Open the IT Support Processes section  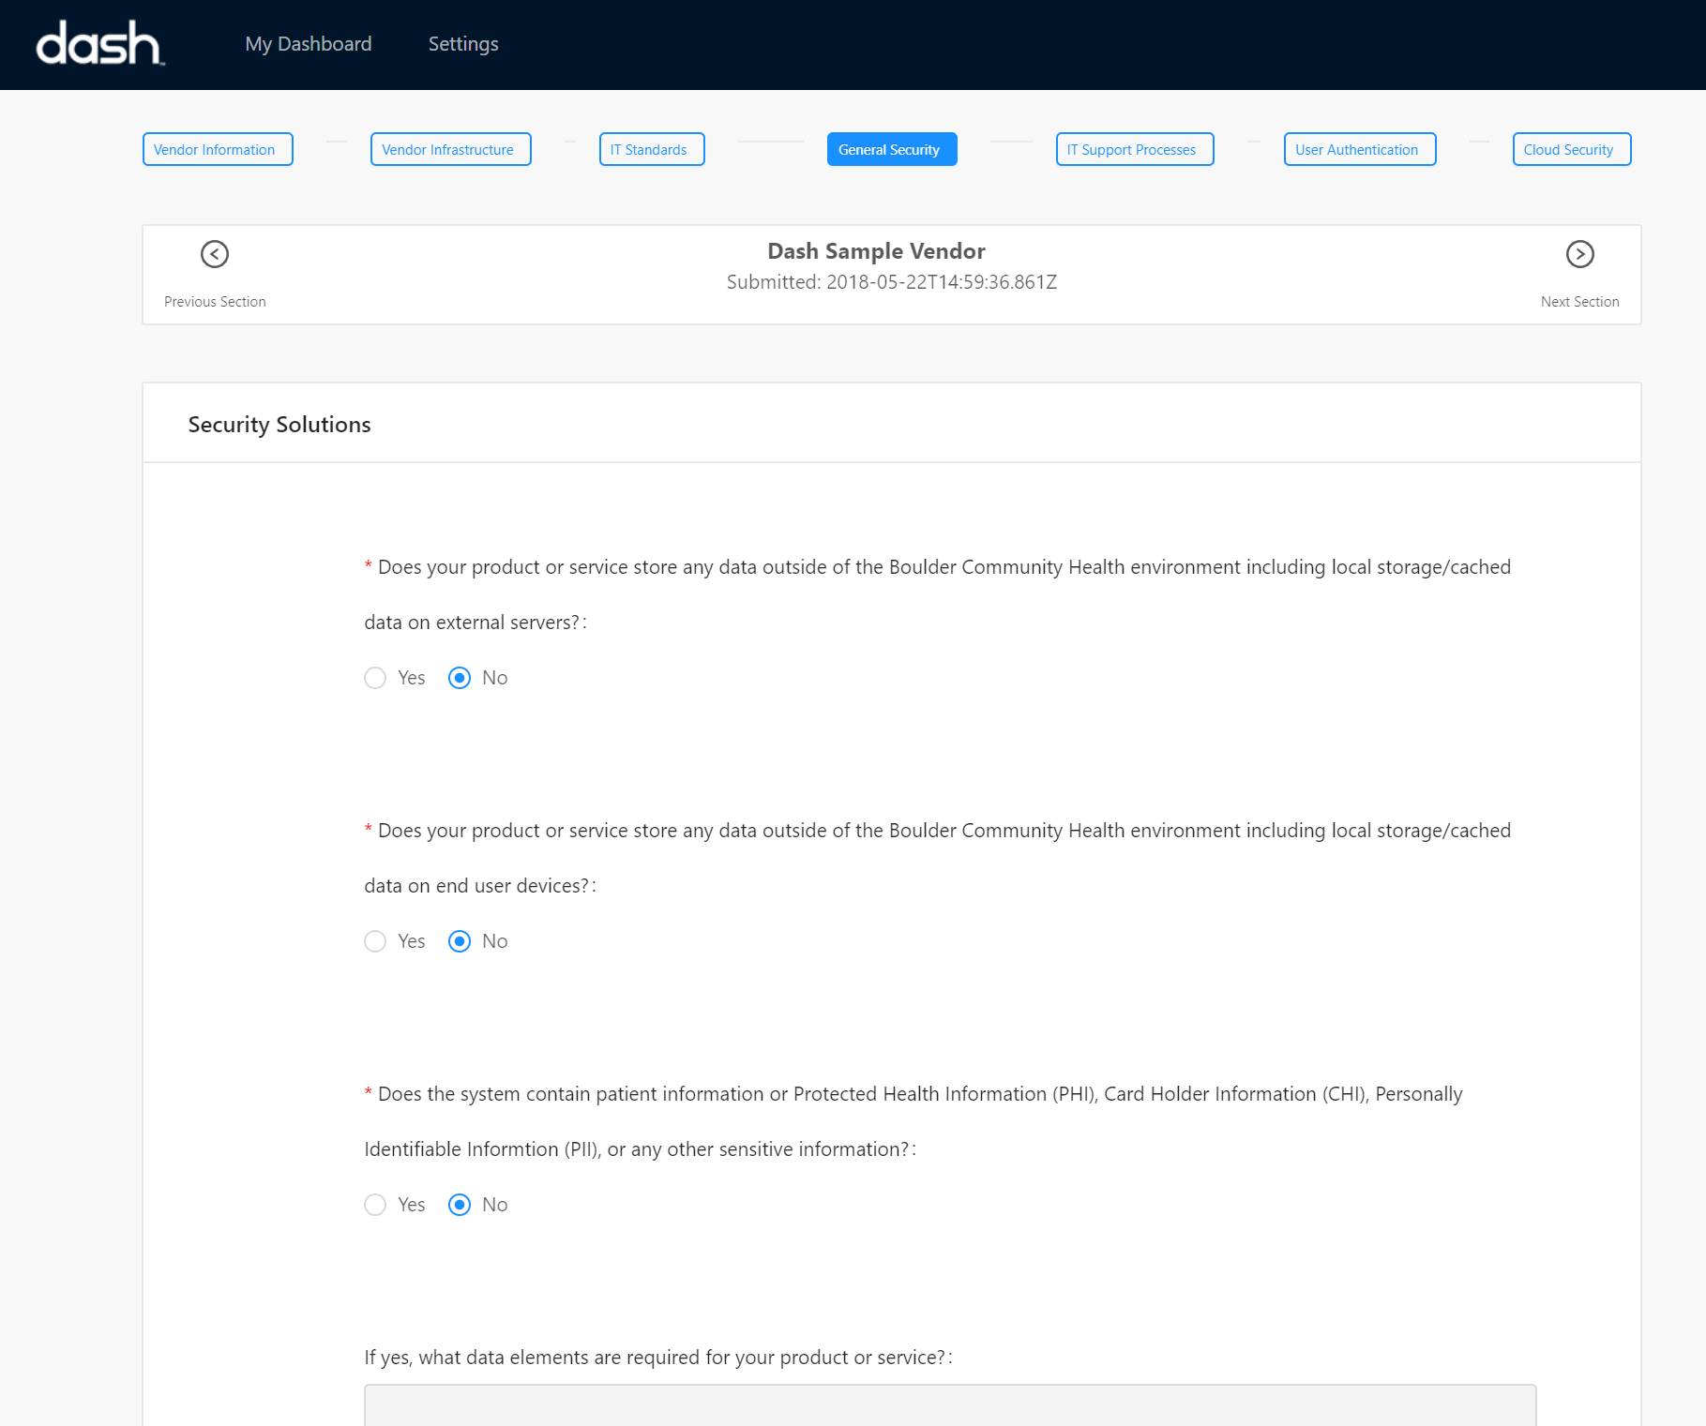click(1134, 149)
